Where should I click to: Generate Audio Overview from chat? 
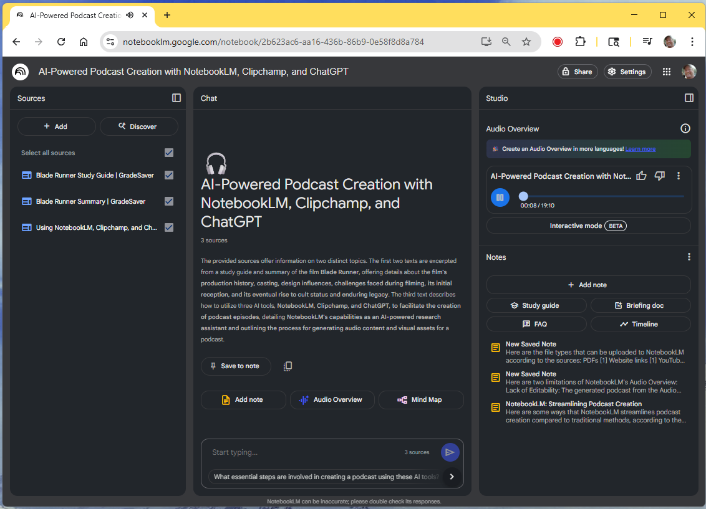pyautogui.click(x=332, y=400)
